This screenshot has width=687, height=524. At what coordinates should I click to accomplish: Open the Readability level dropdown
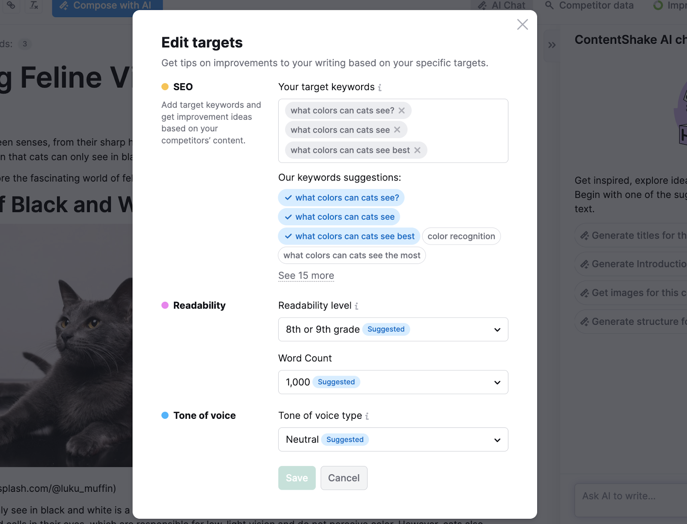[x=393, y=330]
